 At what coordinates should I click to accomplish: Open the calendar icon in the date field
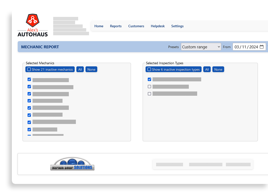(x=262, y=47)
